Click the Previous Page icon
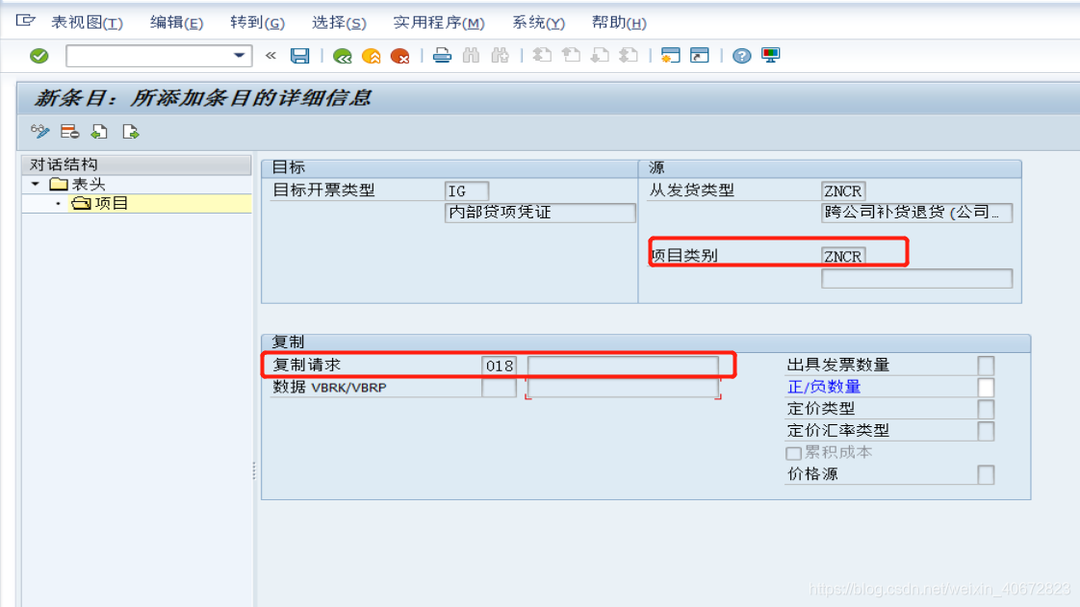 (x=571, y=55)
